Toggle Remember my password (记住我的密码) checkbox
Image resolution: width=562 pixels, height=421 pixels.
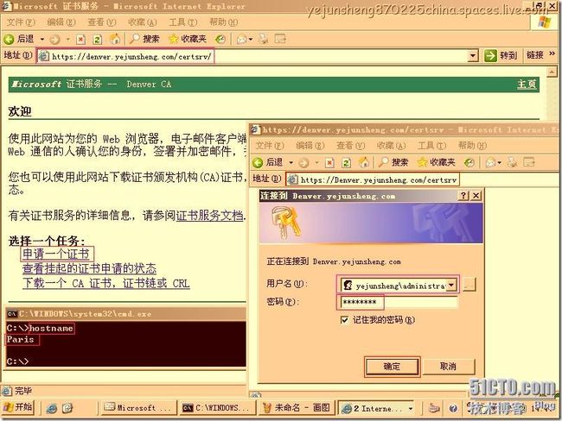click(x=344, y=320)
